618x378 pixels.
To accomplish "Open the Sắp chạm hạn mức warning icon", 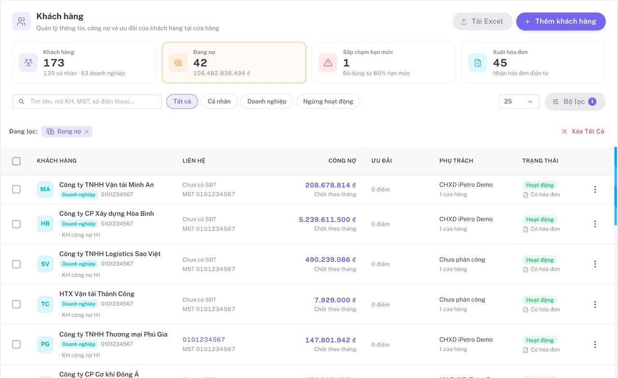I will 328,63.
